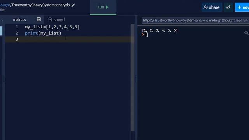Create a new repl
This screenshot has height=140, width=249.
242,7
